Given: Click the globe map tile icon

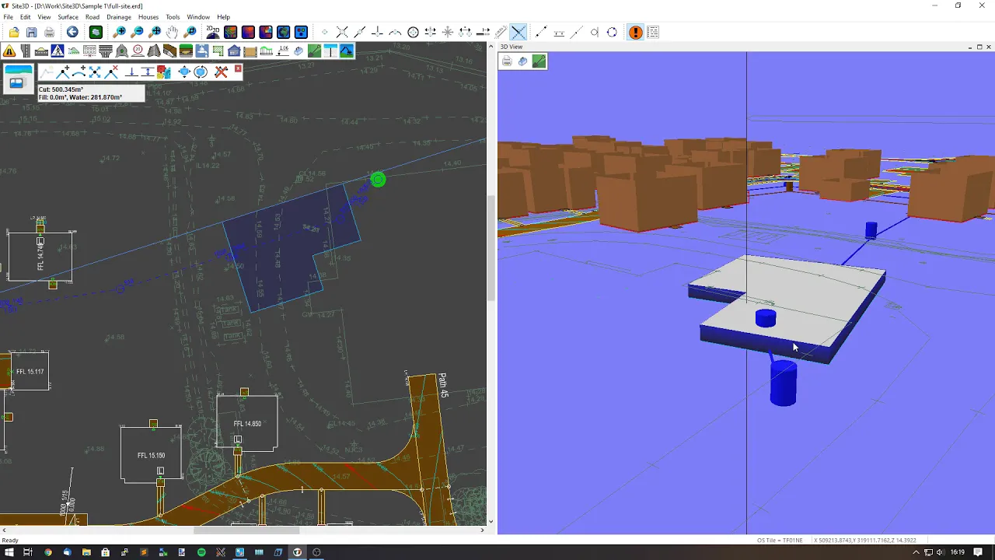Looking at the screenshot, I should coord(284,32).
